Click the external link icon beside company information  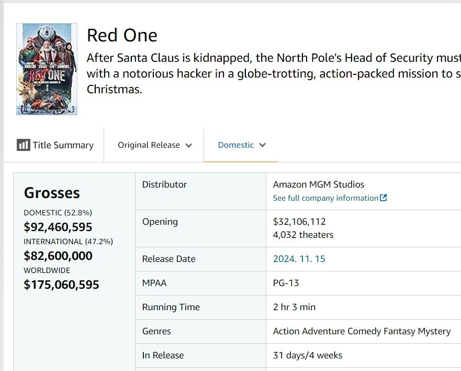(384, 198)
